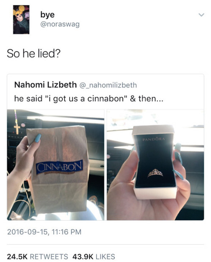Image resolution: width=211 pixels, height=262 pixels.
Task: Open Nahomi Lizbeth's quoted profile name
Action: (x=45, y=85)
